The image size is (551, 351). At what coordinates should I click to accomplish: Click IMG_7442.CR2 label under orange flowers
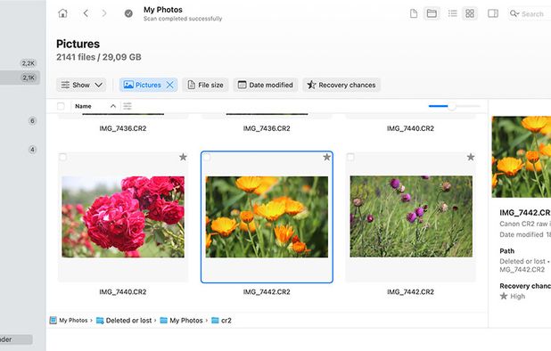pyautogui.click(x=267, y=292)
